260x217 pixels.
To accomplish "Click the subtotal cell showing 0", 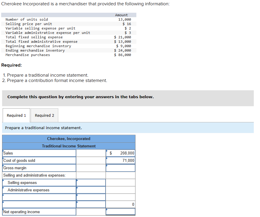I will tap(121, 204).
